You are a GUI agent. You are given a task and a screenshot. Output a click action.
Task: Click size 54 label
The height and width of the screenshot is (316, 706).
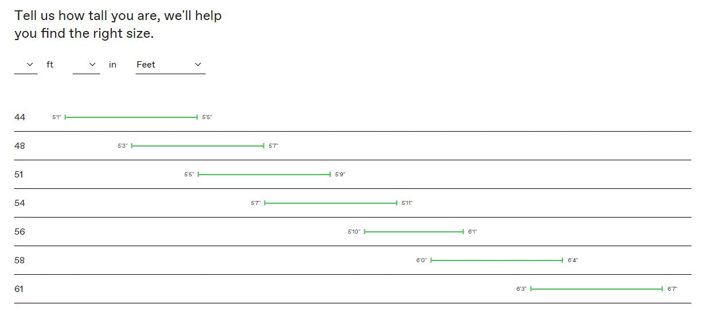coord(20,203)
